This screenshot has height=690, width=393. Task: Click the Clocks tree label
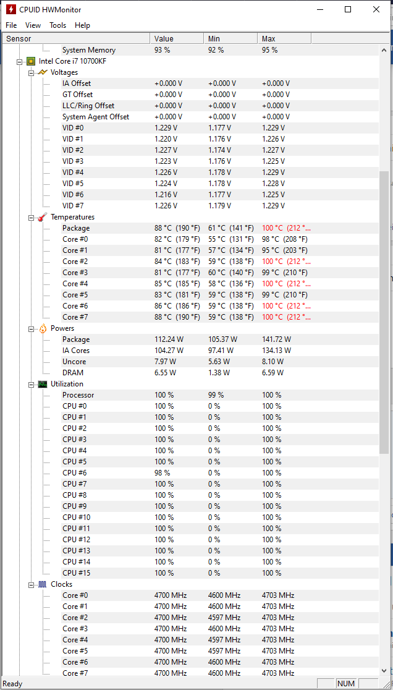pos(62,584)
